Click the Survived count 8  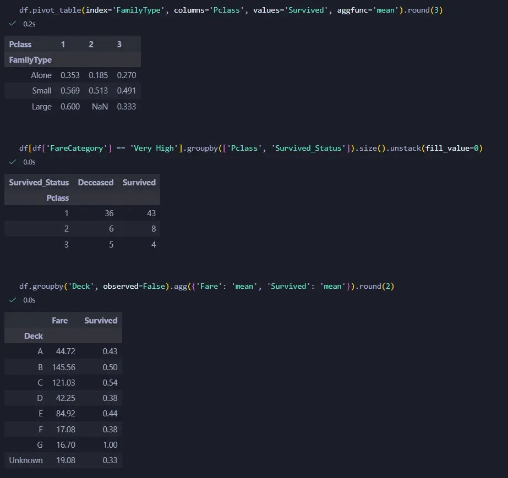point(154,229)
